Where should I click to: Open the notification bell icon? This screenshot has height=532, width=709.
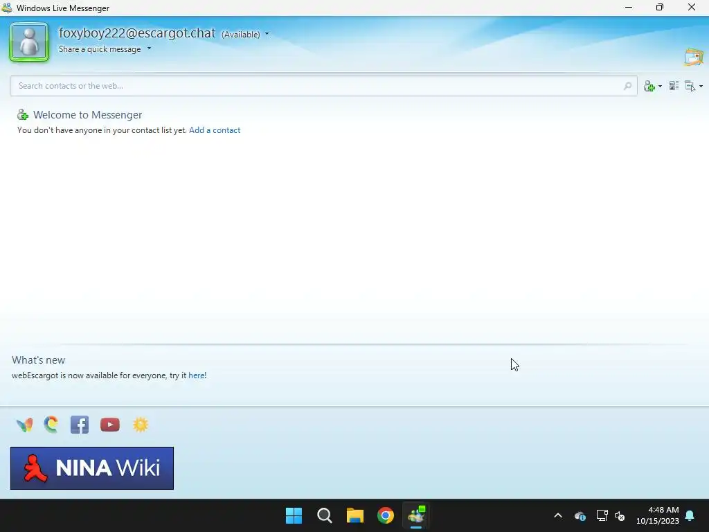pos(690,515)
